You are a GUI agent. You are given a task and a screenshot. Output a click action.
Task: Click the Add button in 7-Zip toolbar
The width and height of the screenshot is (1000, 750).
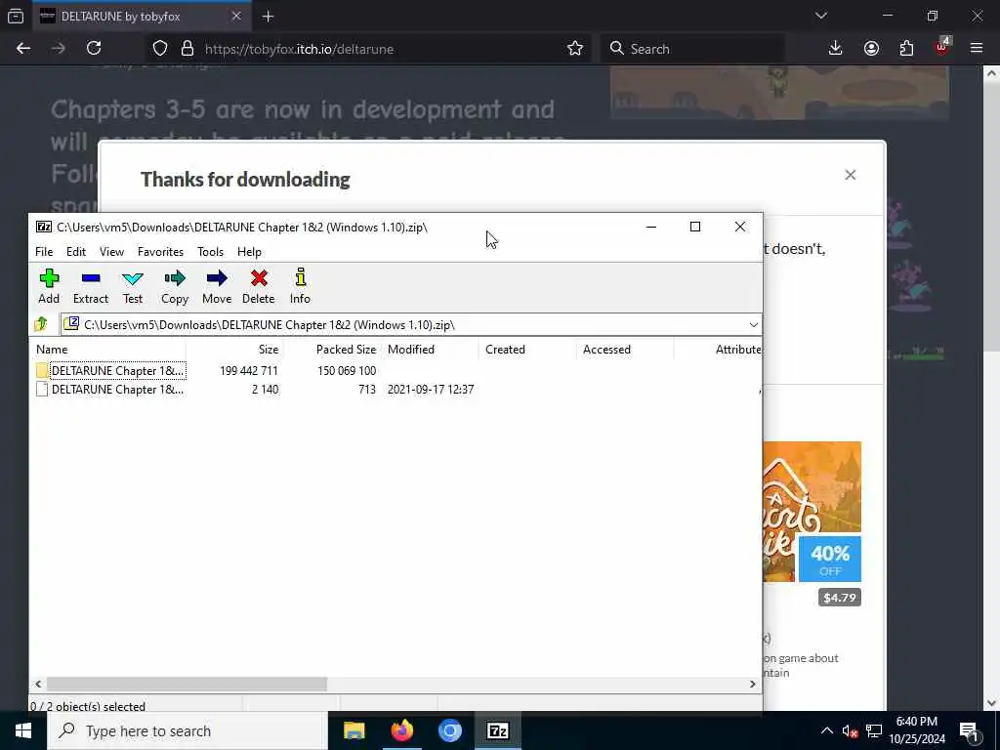(49, 286)
